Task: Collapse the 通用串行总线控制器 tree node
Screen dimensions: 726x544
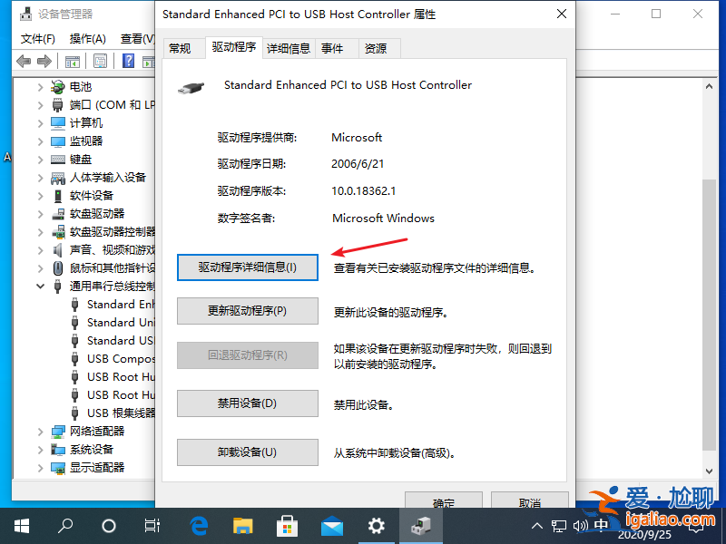Action: 40,286
